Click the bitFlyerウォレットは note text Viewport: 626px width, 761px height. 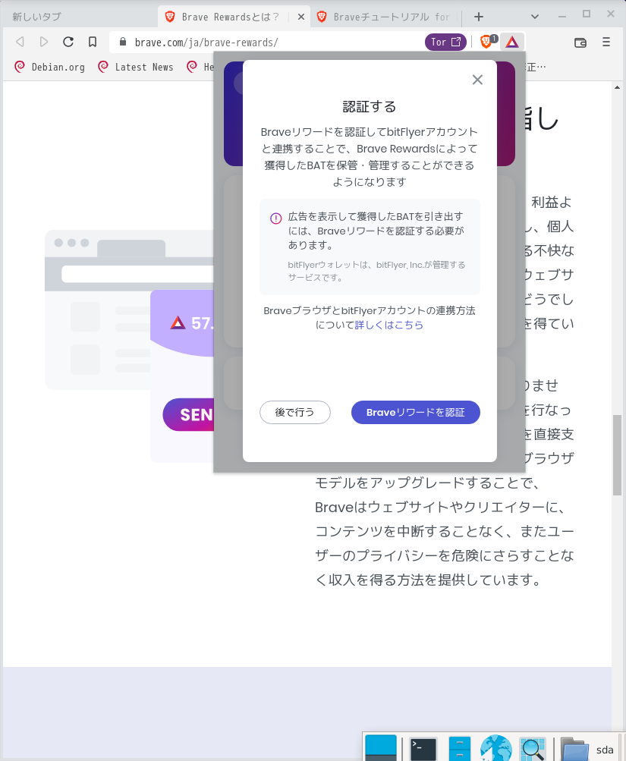click(376, 272)
